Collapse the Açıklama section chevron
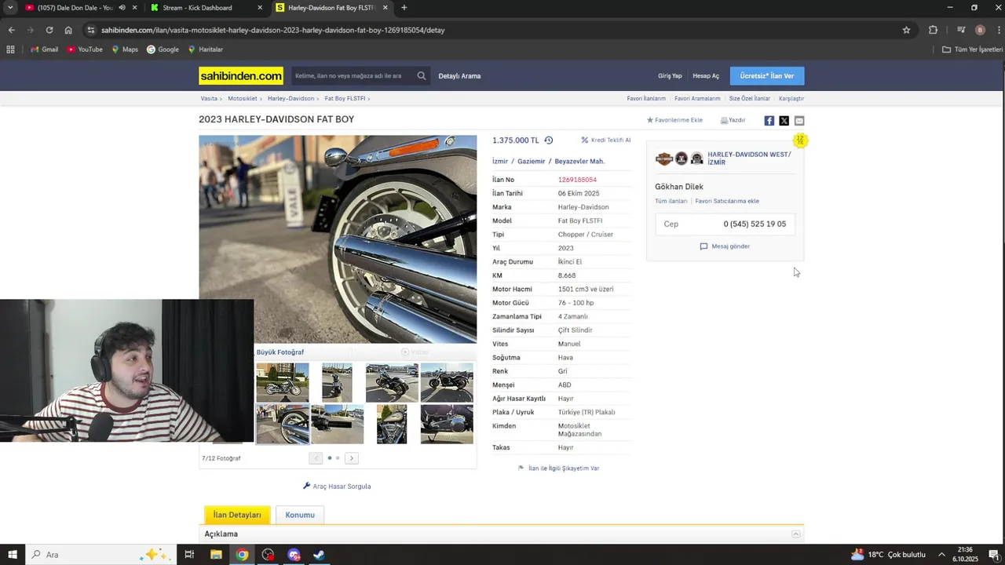 (x=795, y=534)
